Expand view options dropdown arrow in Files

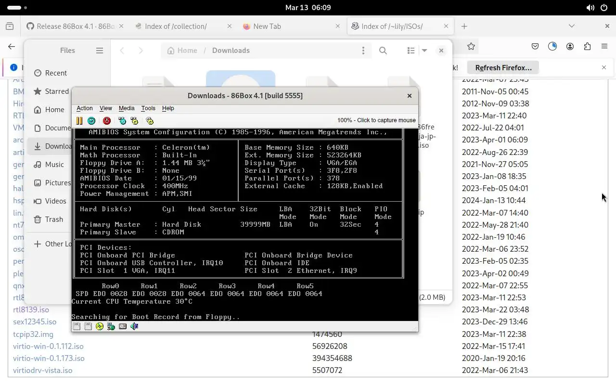[x=424, y=51]
